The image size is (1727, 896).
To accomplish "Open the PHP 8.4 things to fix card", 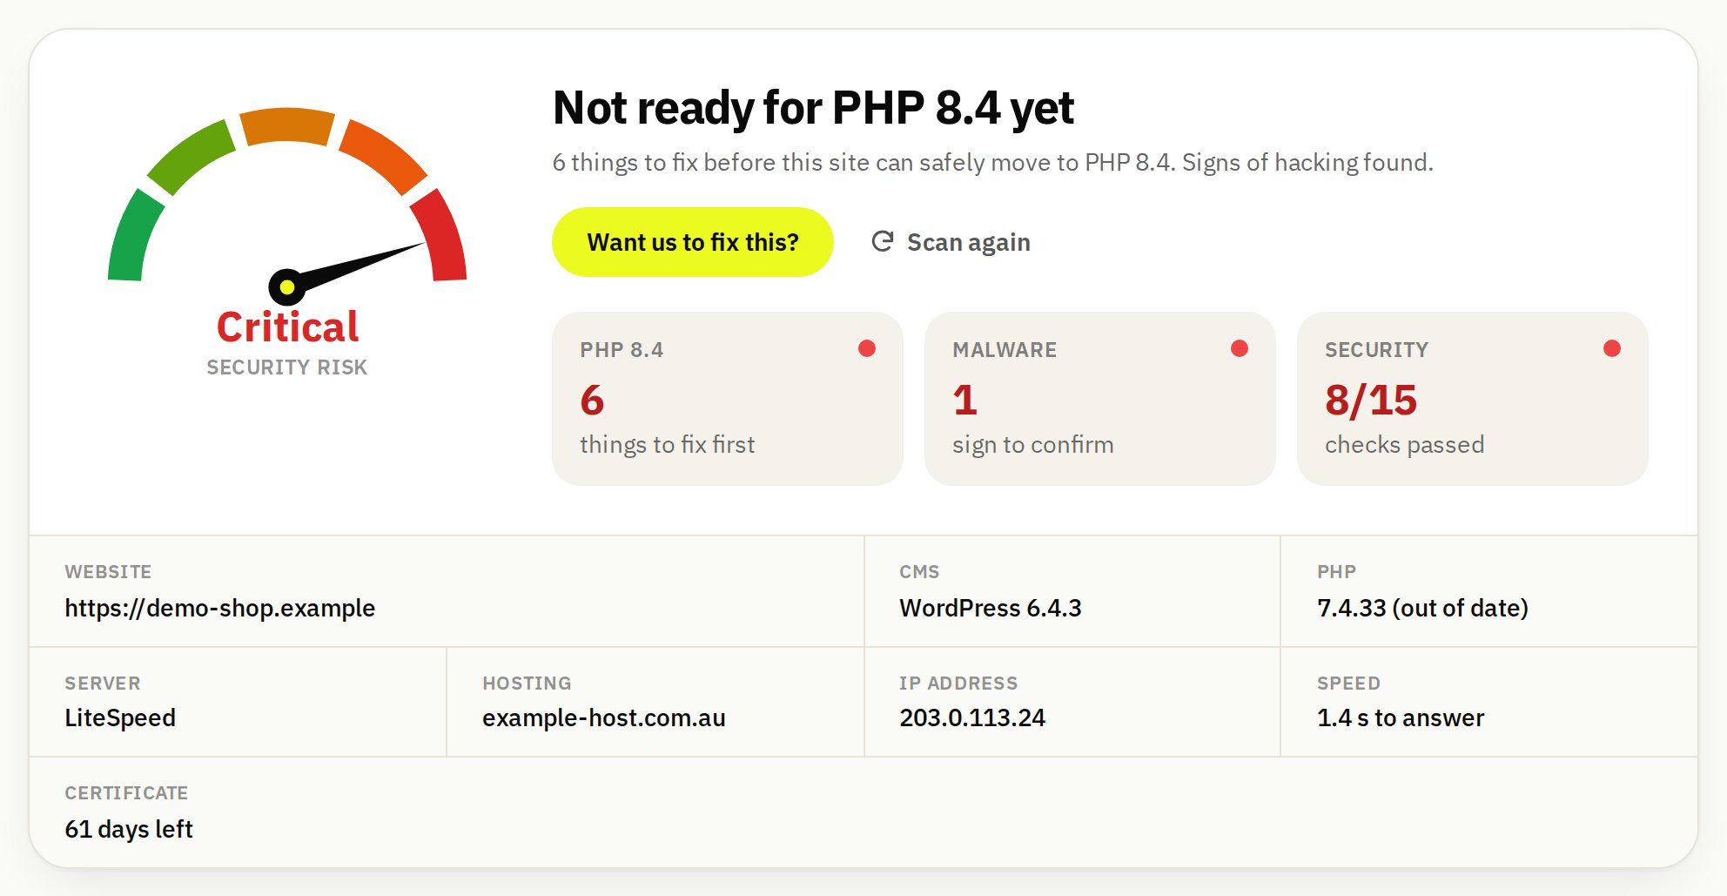I will coord(728,399).
